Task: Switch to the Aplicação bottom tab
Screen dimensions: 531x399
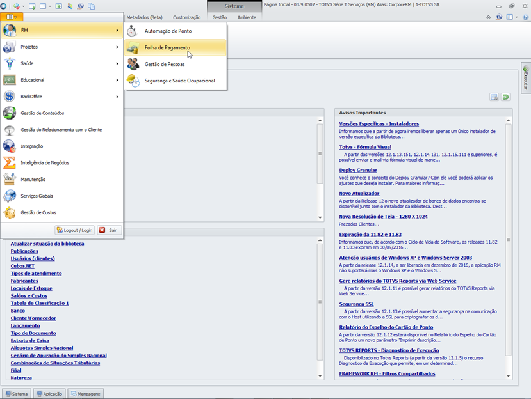Action: (x=49, y=394)
